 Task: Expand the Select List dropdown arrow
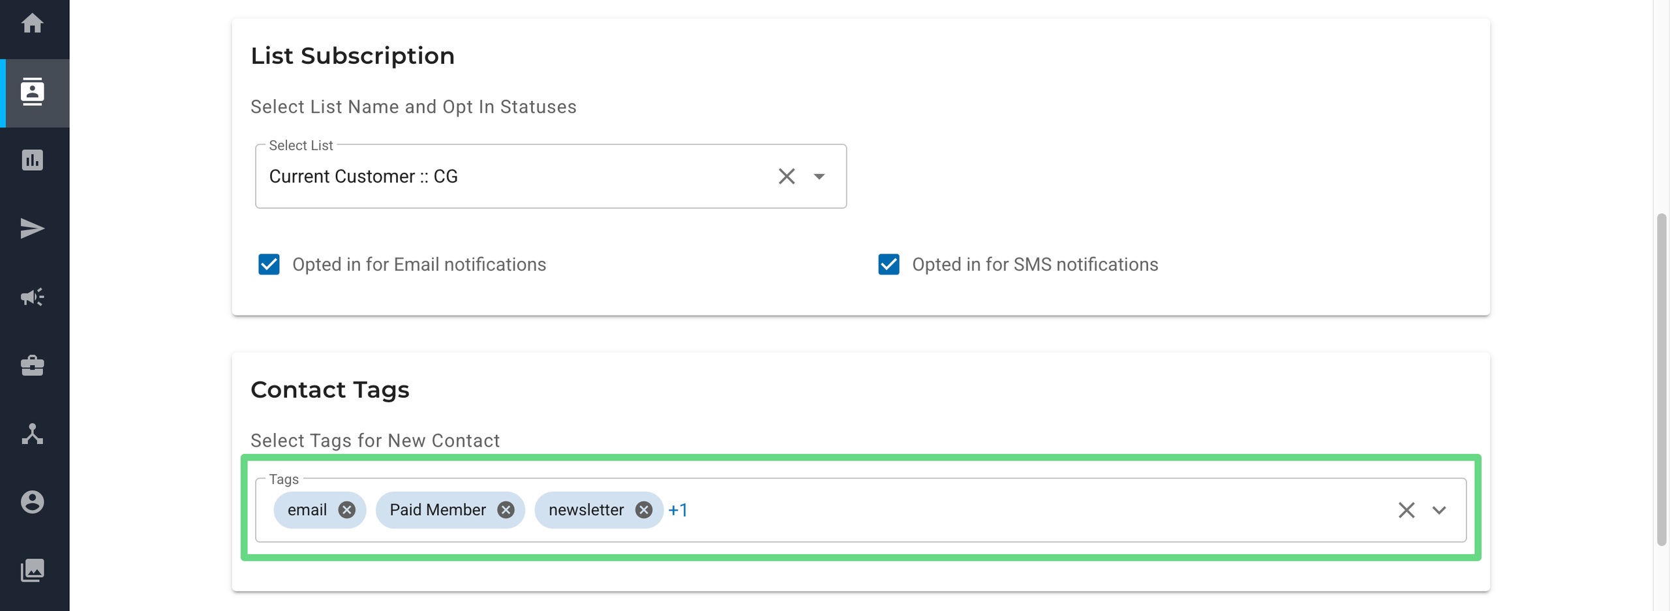[819, 177]
